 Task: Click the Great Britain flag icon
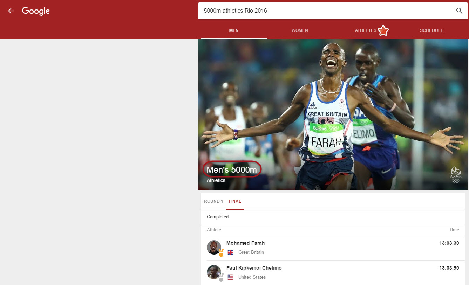pos(230,252)
